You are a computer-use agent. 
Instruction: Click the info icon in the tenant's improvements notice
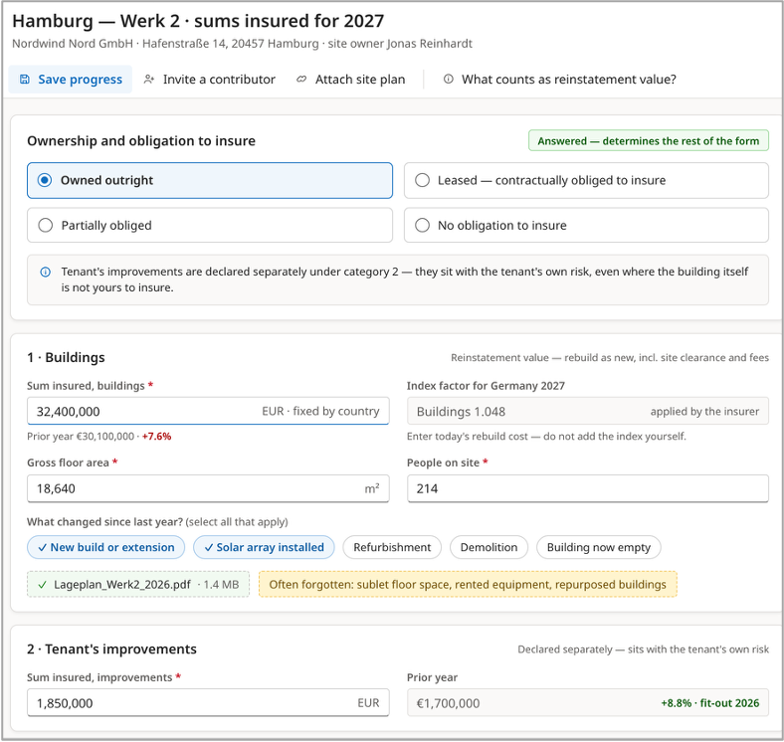coord(45,272)
